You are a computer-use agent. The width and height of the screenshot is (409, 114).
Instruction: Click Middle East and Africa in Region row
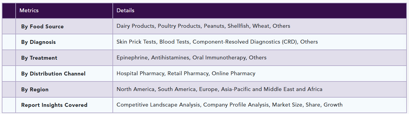[x=293, y=89]
